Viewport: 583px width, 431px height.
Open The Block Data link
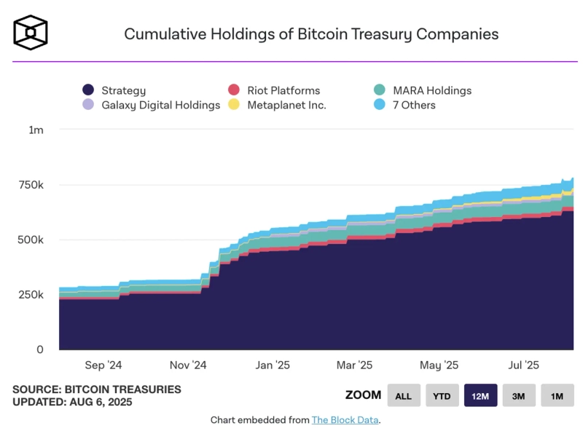pos(343,420)
